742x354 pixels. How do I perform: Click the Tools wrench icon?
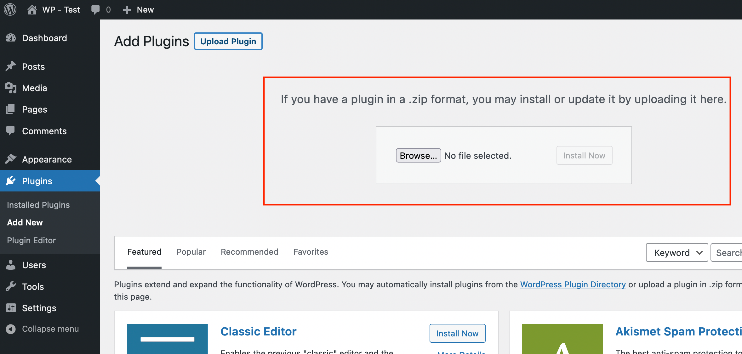(x=11, y=286)
